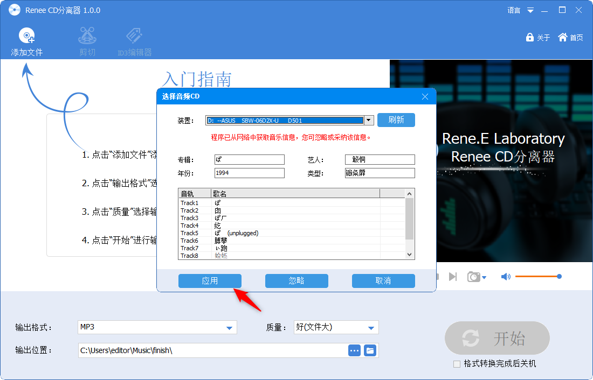Select the Track2 row
This screenshot has height=380, width=593.
pos(292,210)
